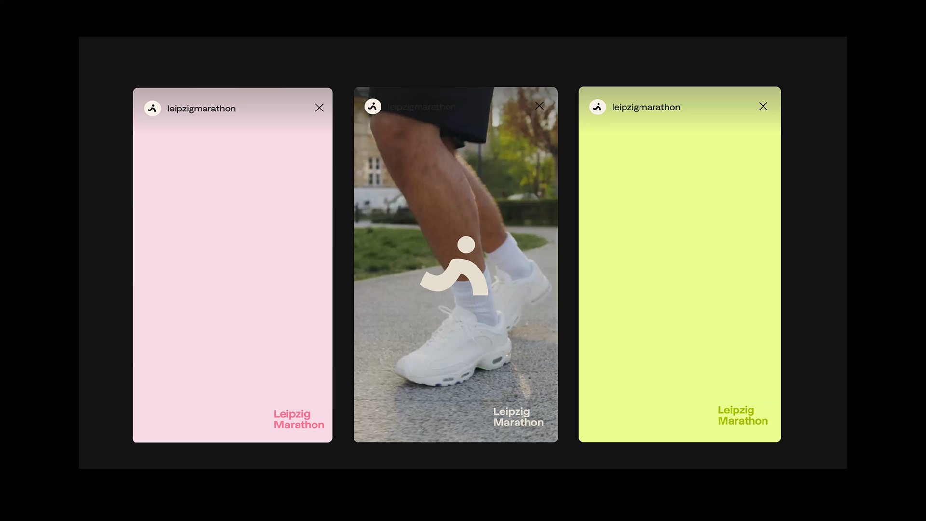Viewport: 926px width, 521px height.
Task: Close the pink Leipzig Marathon story card
Action: coord(319,108)
